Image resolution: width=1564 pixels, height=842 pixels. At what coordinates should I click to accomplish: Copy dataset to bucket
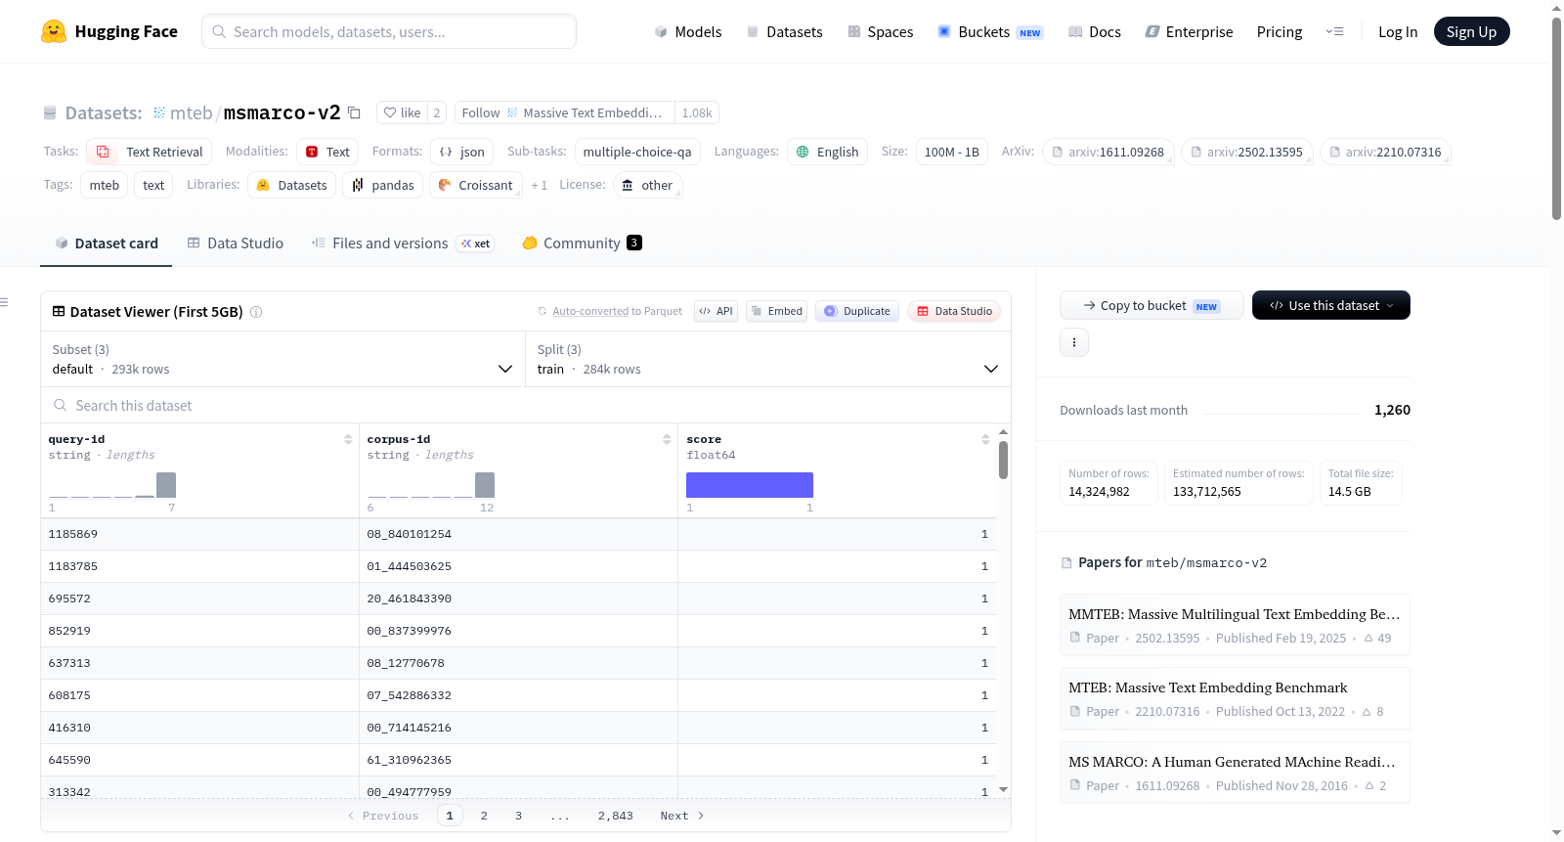pos(1151,305)
